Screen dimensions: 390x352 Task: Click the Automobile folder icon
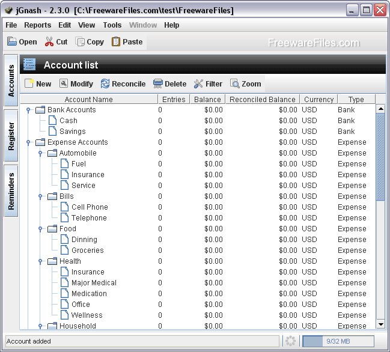tap(52, 153)
